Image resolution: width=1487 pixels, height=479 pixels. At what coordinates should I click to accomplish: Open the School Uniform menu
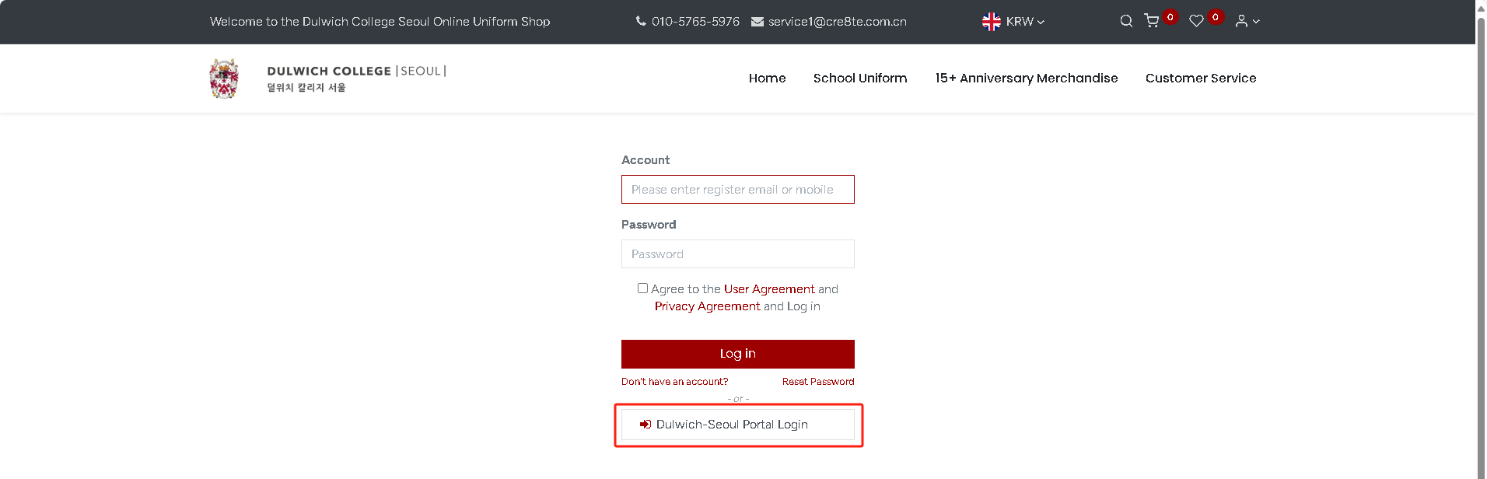pos(860,78)
